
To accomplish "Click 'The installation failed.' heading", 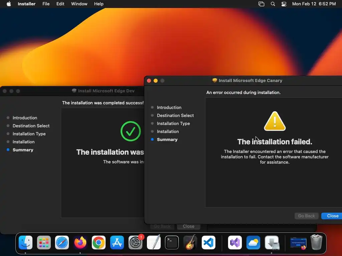I will tap(275, 142).
